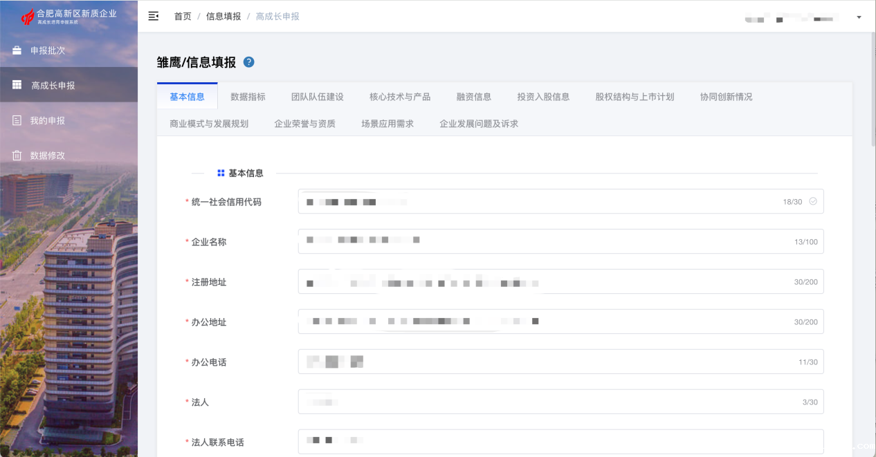Open the 融资信息 tab
This screenshot has height=457, width=876.
point(473,97)
